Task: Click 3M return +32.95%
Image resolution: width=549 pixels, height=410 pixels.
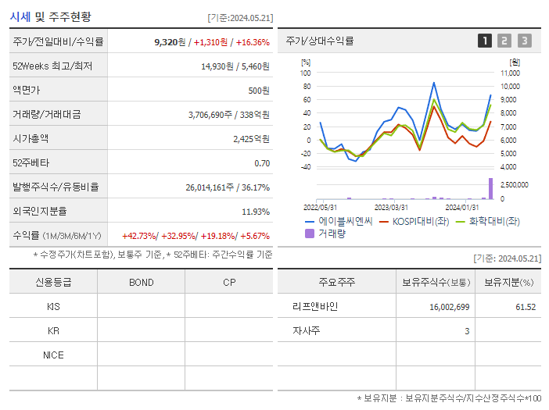Action: (178, 236)
